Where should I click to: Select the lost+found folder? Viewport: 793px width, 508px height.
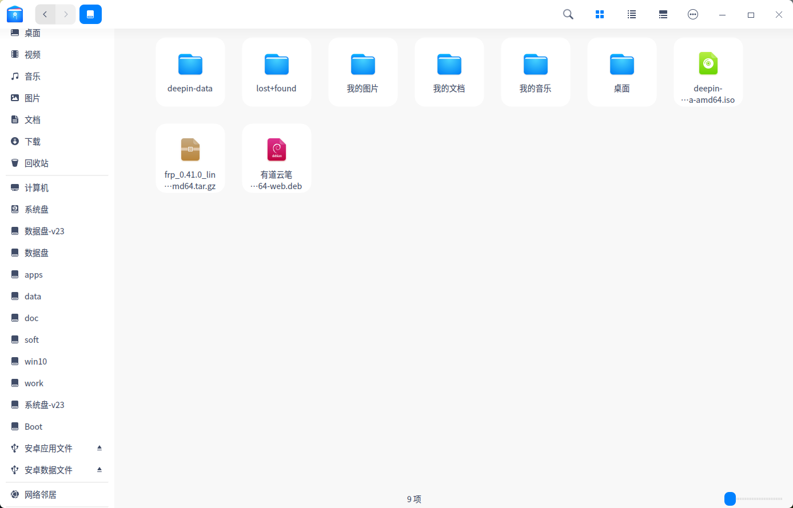(x=277, y=72)
